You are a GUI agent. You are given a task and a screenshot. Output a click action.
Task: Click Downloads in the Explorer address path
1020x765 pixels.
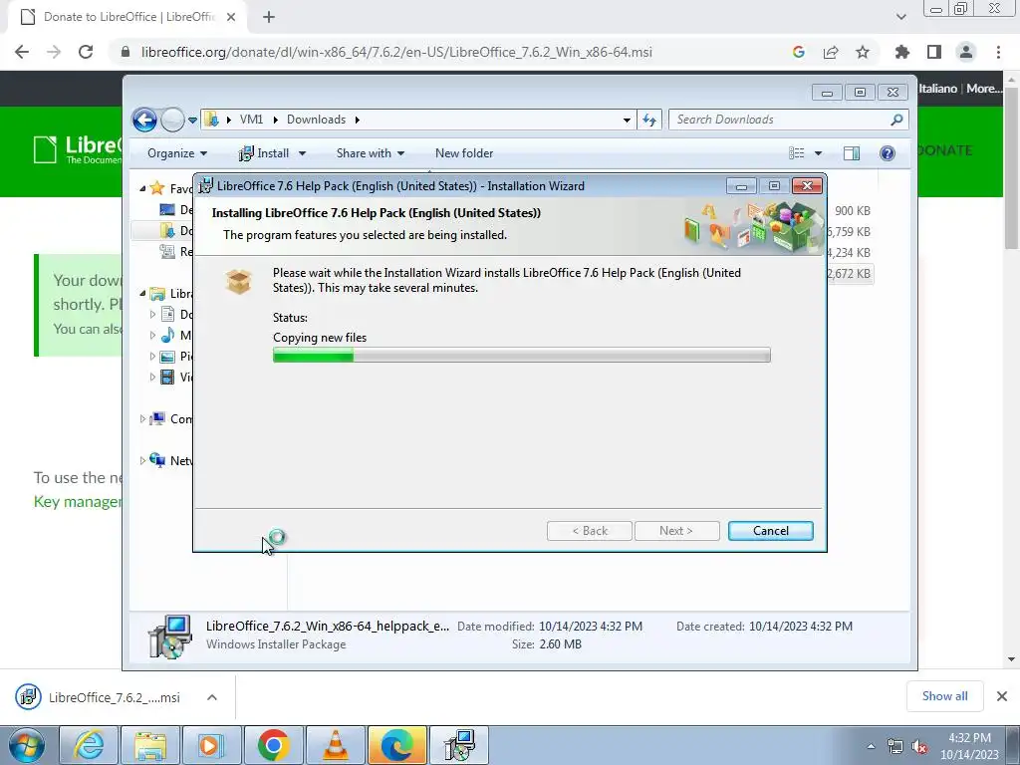[316, 120]
